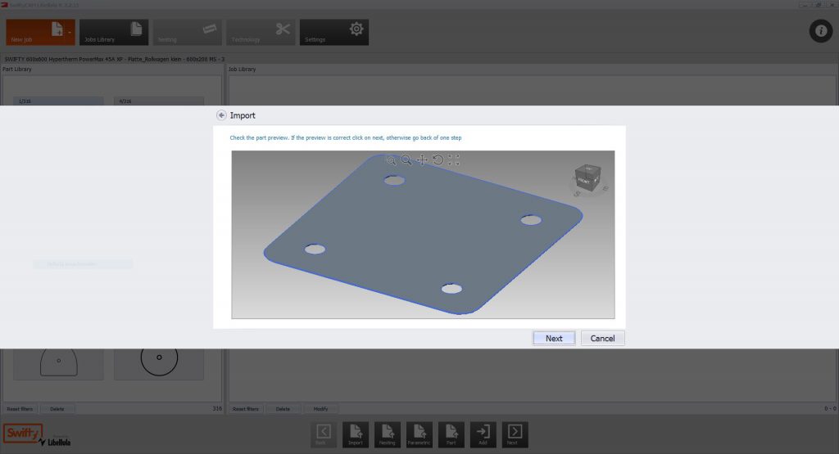Click the Add button in bottom toolbar

(x=483, y=434)
